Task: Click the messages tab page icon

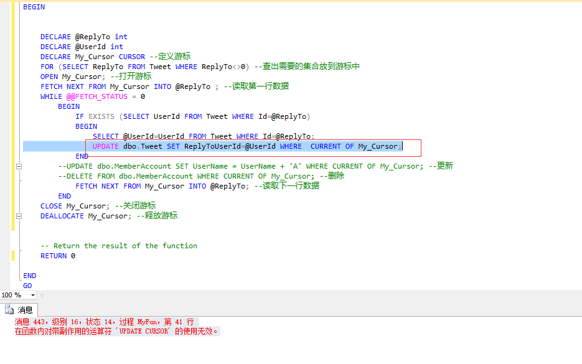Action: [x=9, y=310]
